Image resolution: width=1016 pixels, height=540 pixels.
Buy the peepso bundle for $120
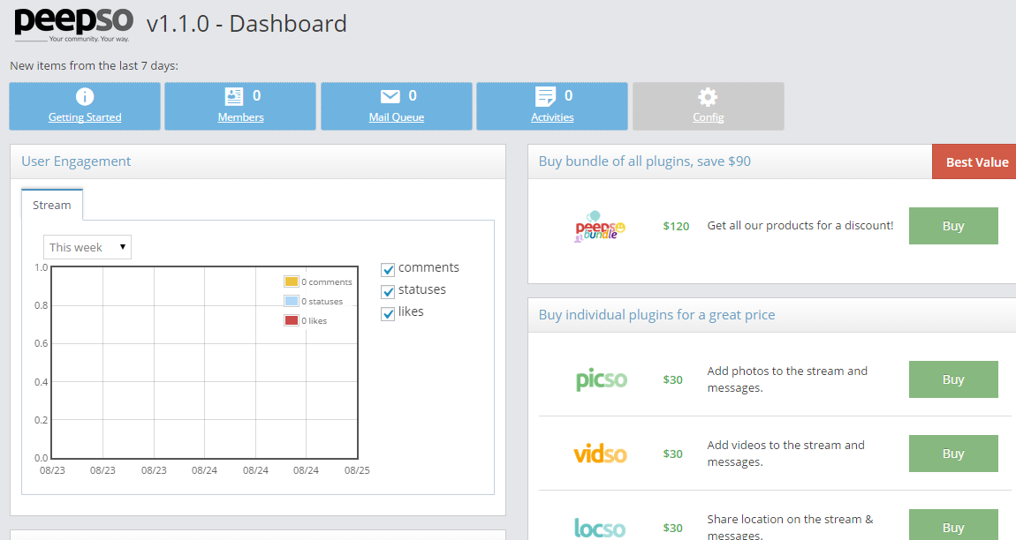coord(953,226)
